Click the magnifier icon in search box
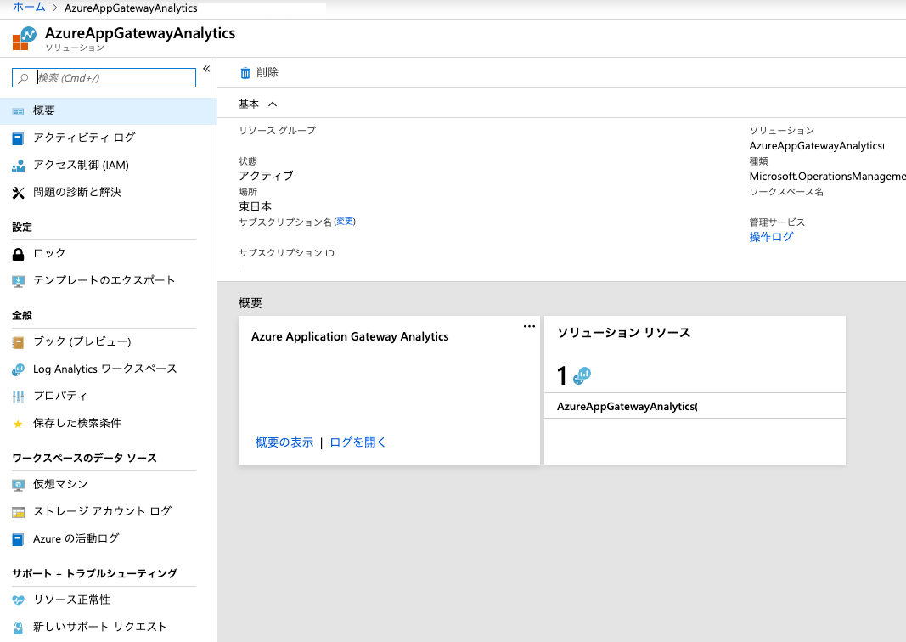 point(23,78)
